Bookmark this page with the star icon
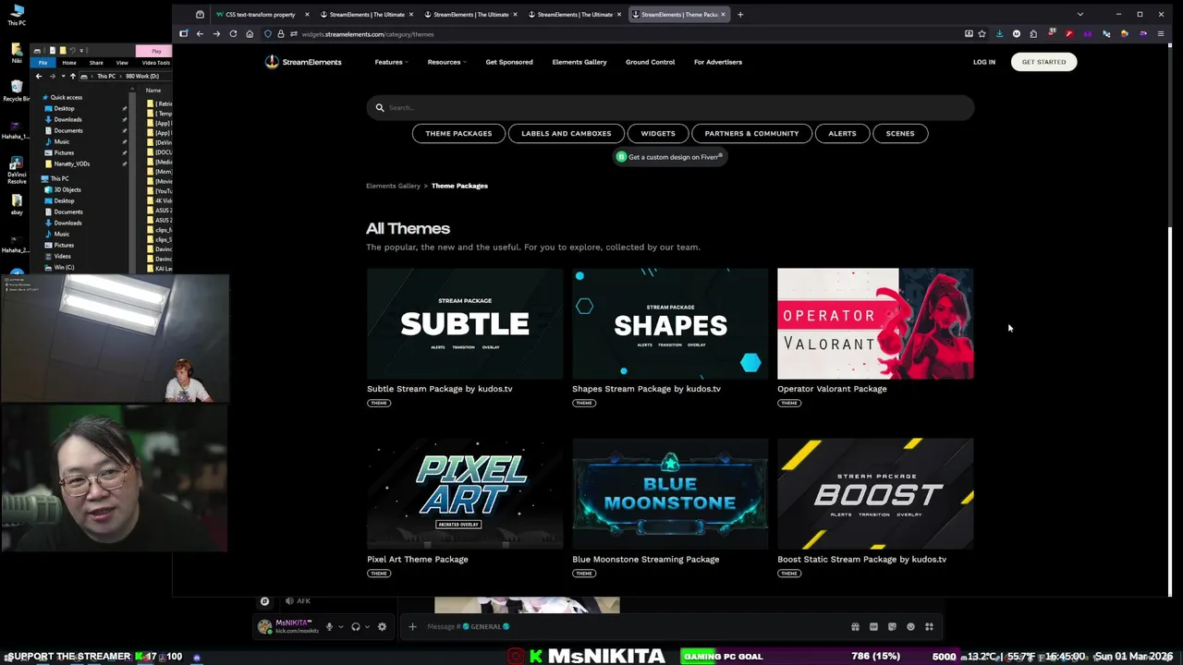Screen dimensions: 1183x665 982,34
